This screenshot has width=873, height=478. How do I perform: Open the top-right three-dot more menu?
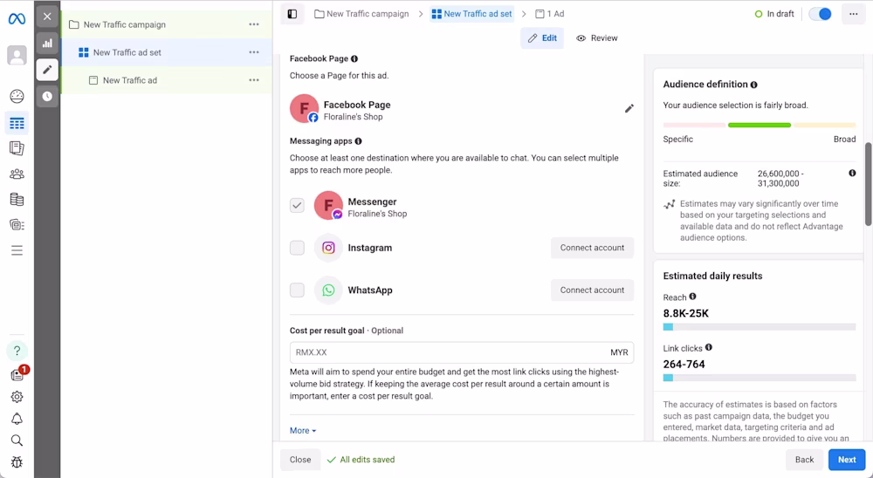pos(854,14)
